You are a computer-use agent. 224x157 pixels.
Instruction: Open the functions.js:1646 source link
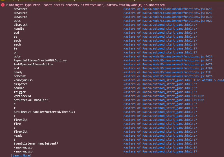click(x=168, y=9)
